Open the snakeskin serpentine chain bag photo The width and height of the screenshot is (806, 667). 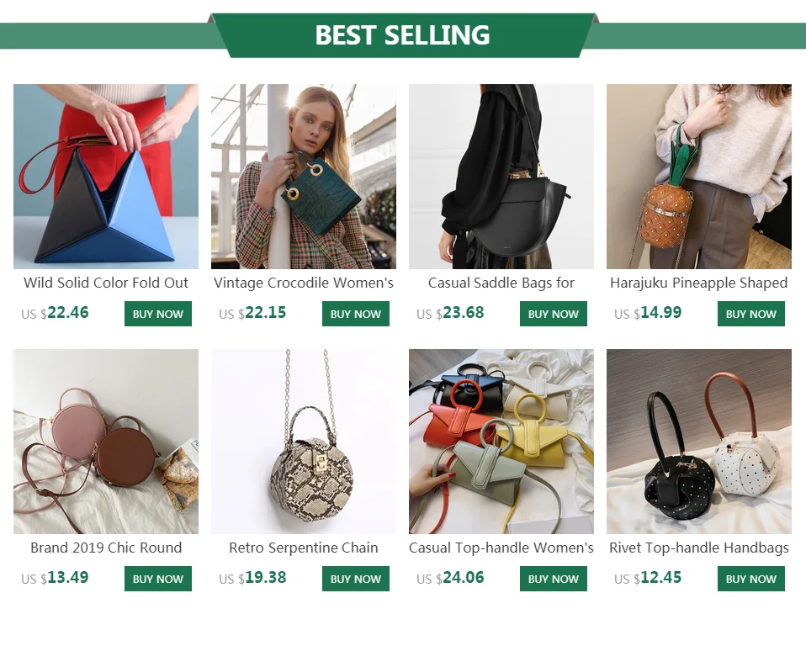303,442
